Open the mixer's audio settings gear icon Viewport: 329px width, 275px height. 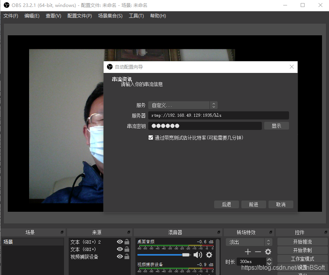[x=208, y=254]
